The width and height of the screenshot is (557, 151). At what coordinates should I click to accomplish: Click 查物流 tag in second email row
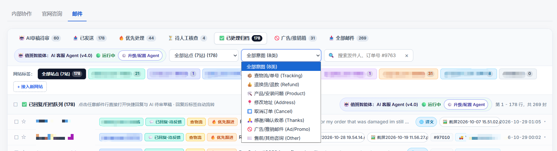pyautogui.click(x=195, y=137)
